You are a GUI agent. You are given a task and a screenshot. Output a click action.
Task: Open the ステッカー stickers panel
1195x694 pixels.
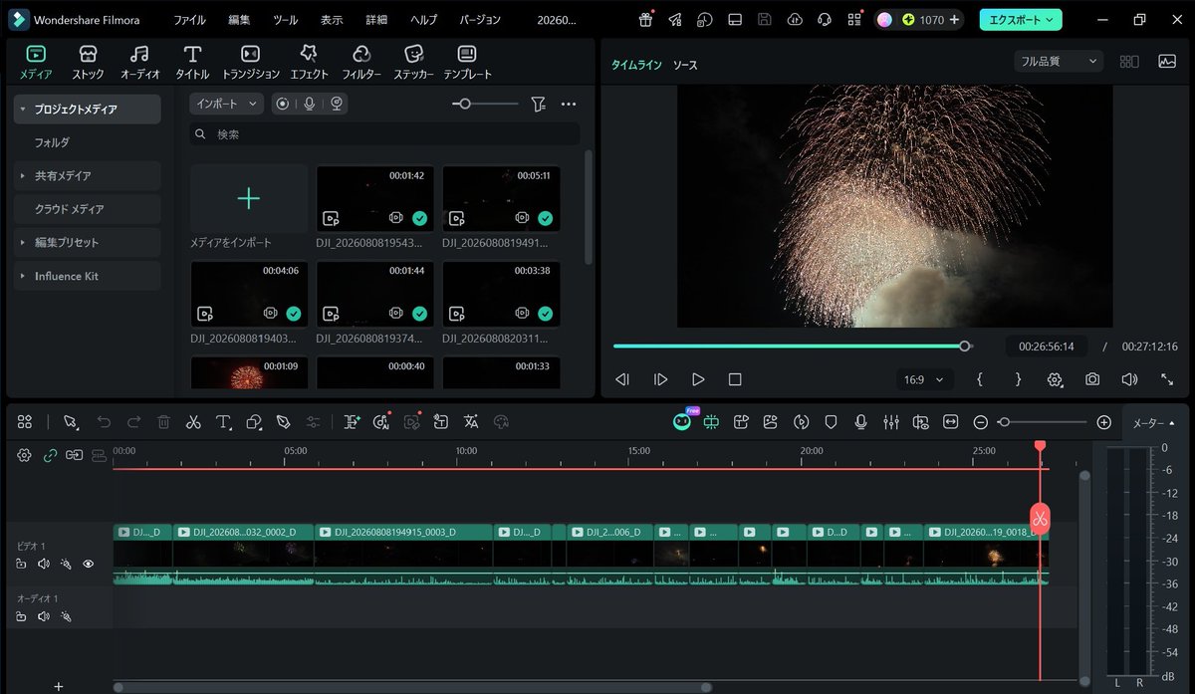[x=413, y=62]
